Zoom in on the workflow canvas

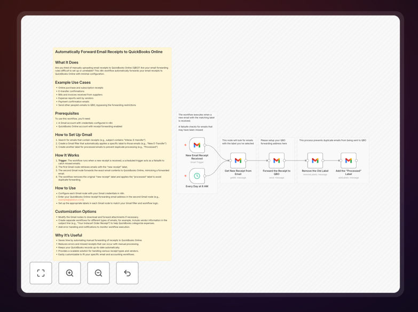tap(69, 273)
